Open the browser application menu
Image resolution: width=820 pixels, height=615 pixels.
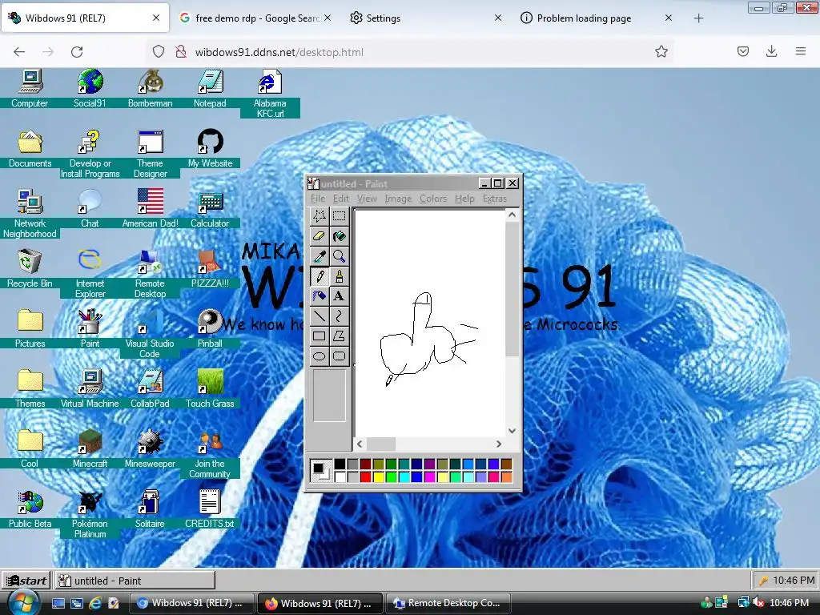800,51
